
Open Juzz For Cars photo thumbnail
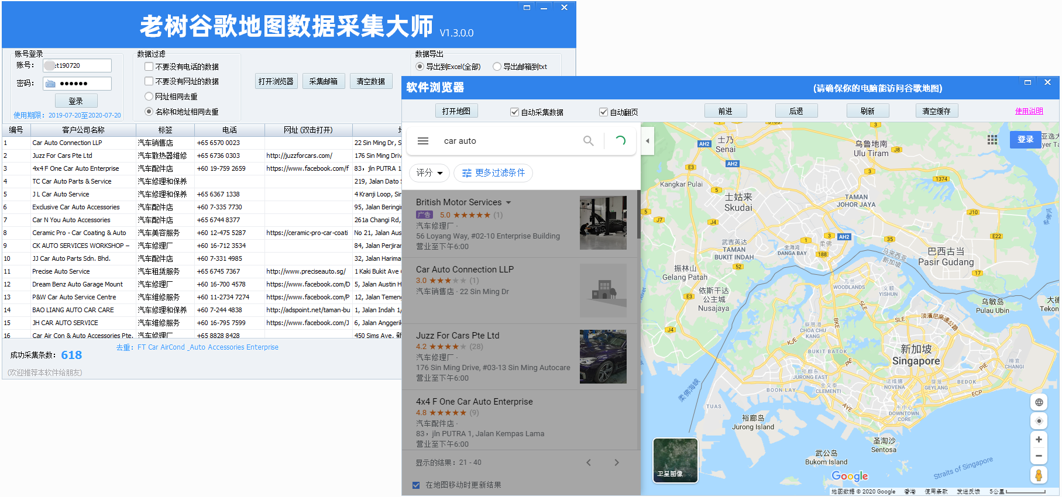603,357
